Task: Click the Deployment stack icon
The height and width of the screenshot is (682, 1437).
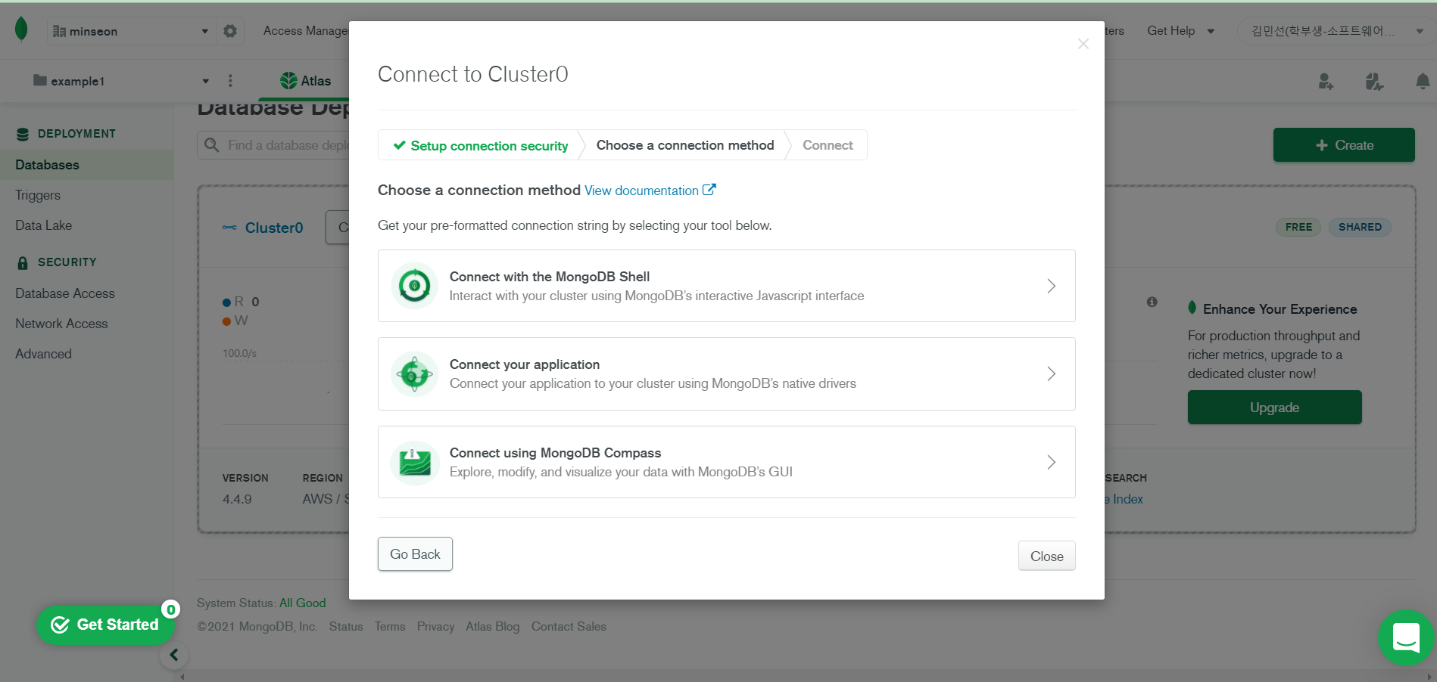Action: point(23,134)
